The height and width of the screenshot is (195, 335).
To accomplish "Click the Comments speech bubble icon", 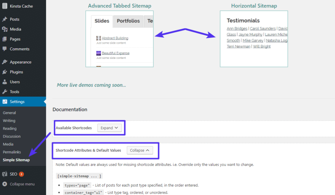I will pyautogui.click(x=5, y=49).
